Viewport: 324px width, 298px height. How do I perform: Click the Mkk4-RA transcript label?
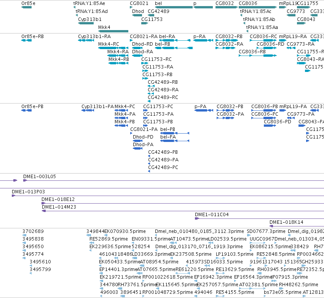pyautogui.click(x=118, y=52)
